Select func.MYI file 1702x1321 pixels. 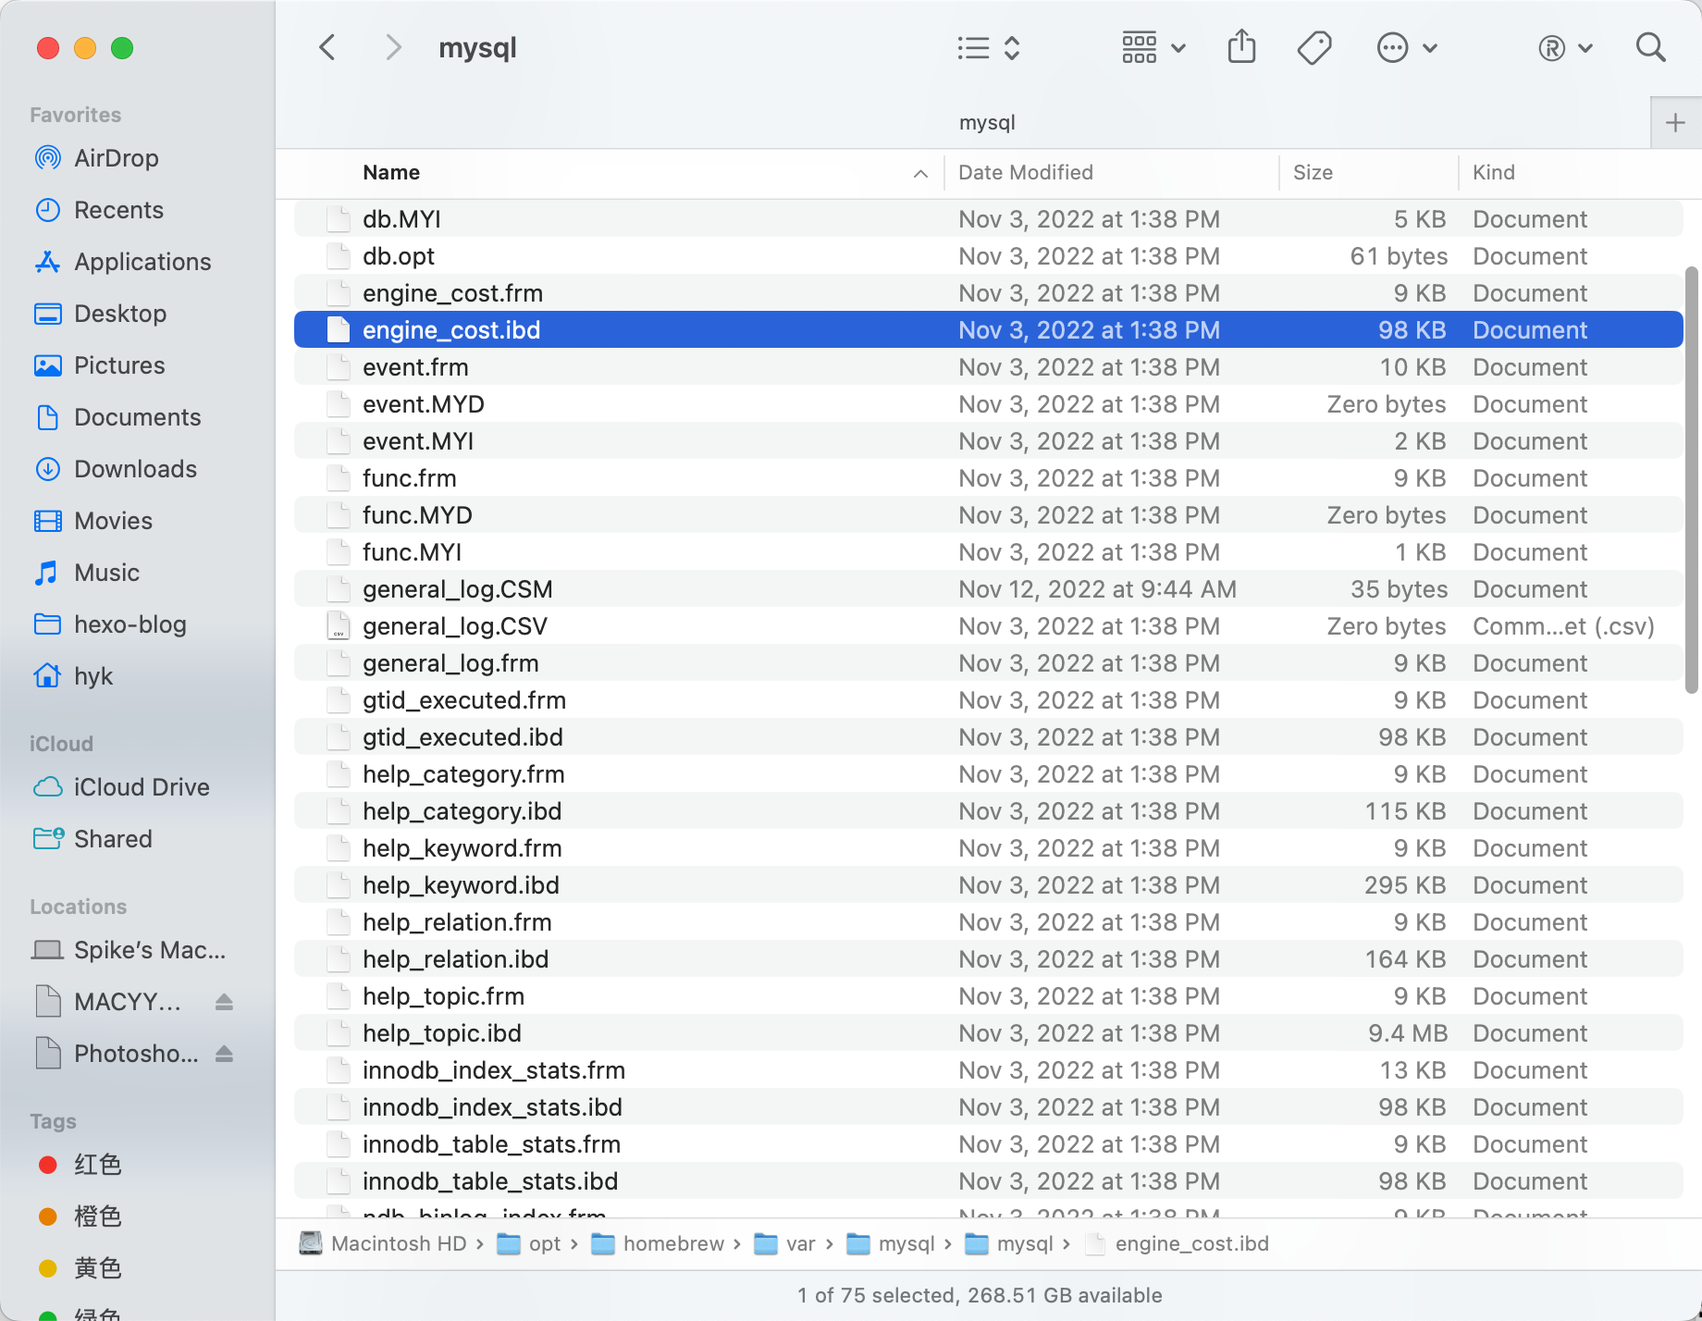pos(988,552)
